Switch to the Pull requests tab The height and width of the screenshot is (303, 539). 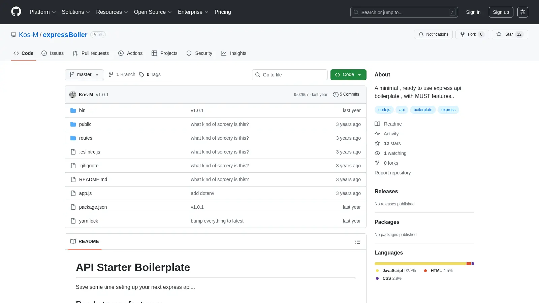coord(91,53)
